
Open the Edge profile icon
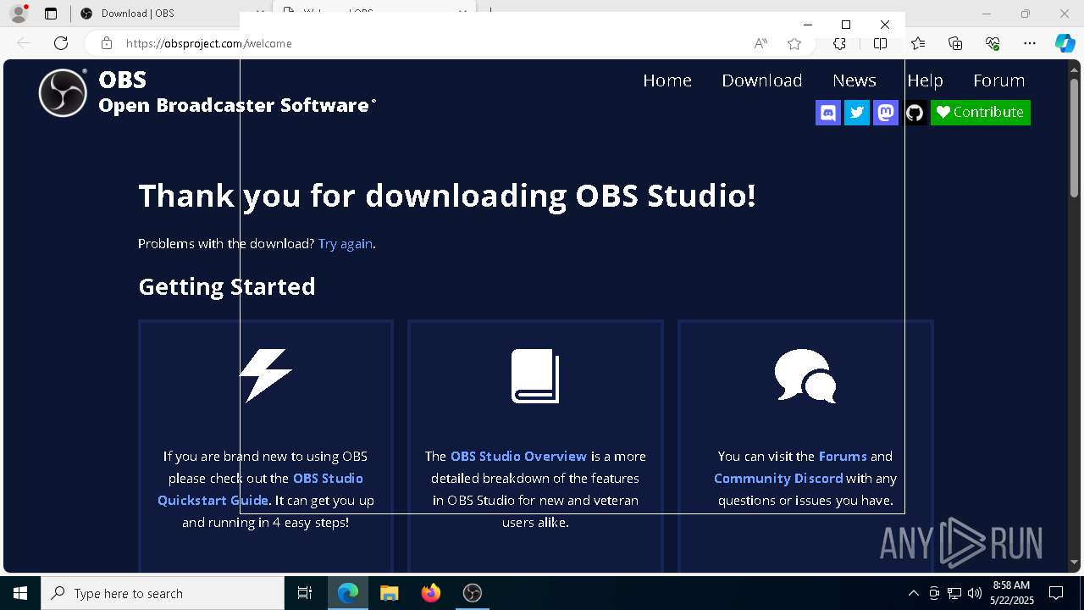pyautogui.click(x=19, y=14)
